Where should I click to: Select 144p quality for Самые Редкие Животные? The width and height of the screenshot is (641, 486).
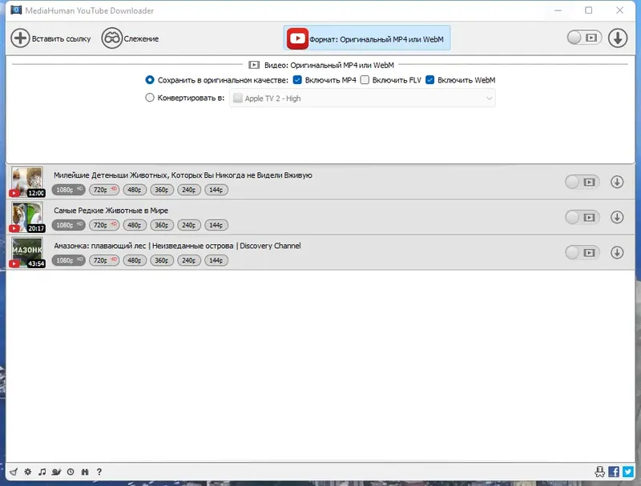[216, 225]
